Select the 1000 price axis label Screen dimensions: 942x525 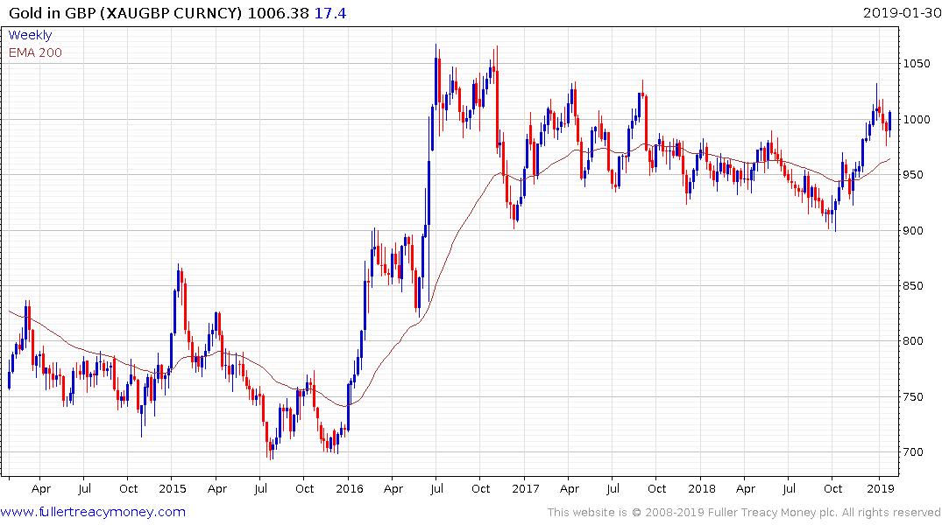[x=917, y=119]
